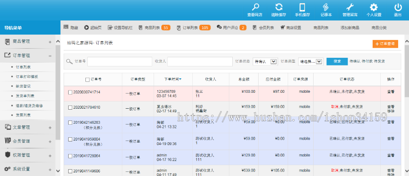Collapse 订单管理 with its minus sign
This screenshot has height=176, width=409.
pos(50,55)
